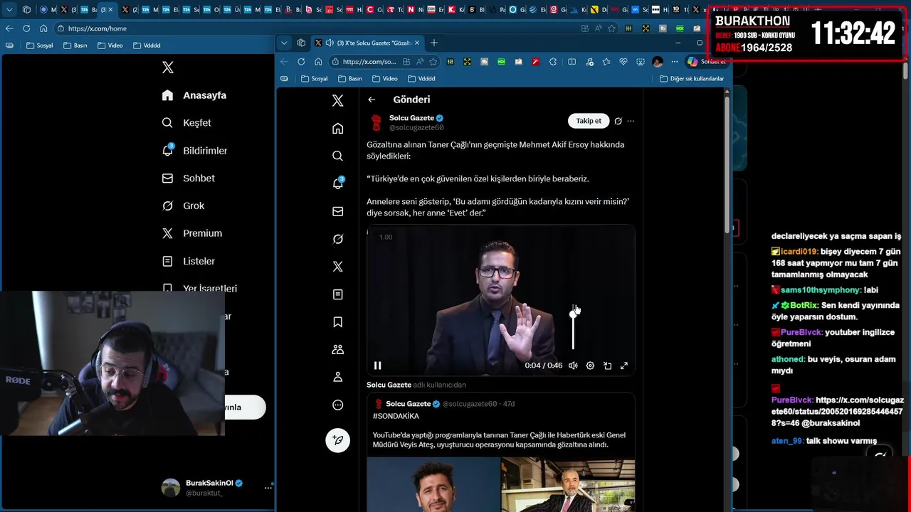This screenshot has height=512, width=911.
Task: Compose a new post with the feather button
Action: tap(338, 440)
